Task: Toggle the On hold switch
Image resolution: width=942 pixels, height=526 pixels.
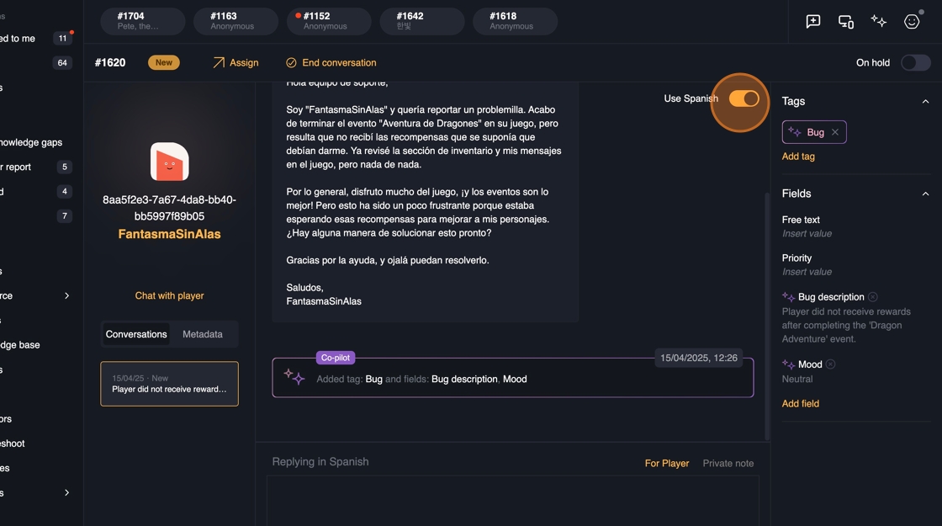Action: [x=915, y=62]
